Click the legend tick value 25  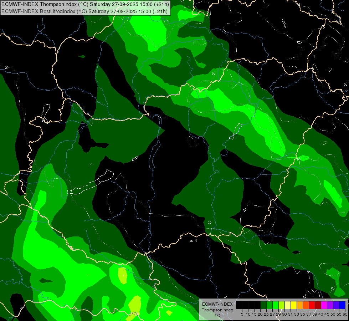click(x=266, y=314)
